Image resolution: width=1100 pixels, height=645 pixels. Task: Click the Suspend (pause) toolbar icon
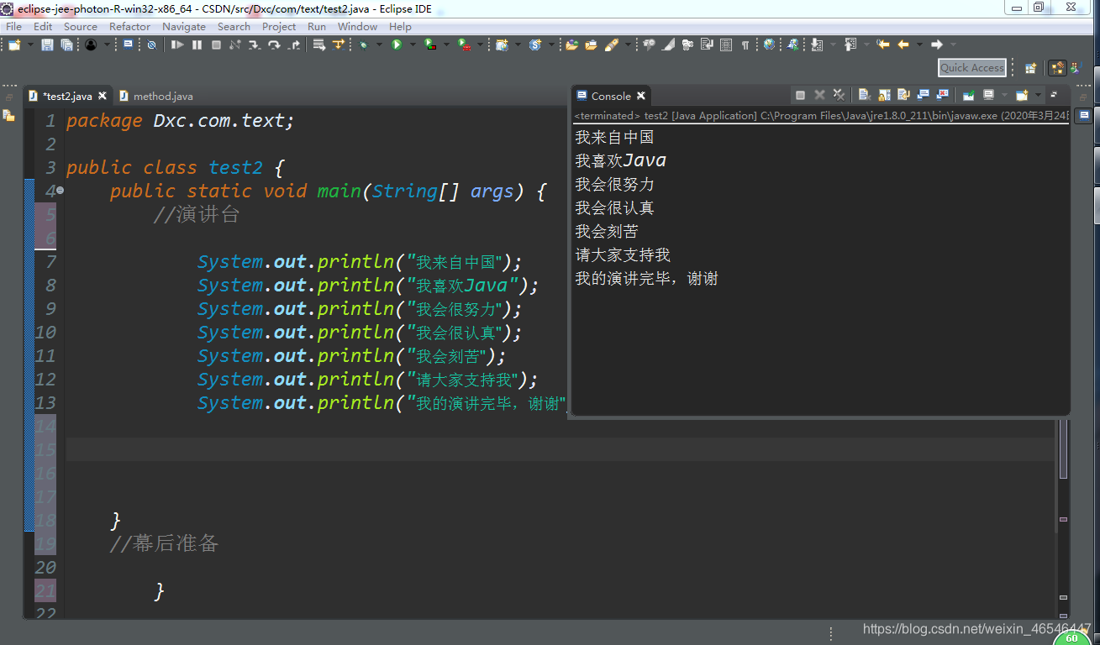tap(197, 45)
